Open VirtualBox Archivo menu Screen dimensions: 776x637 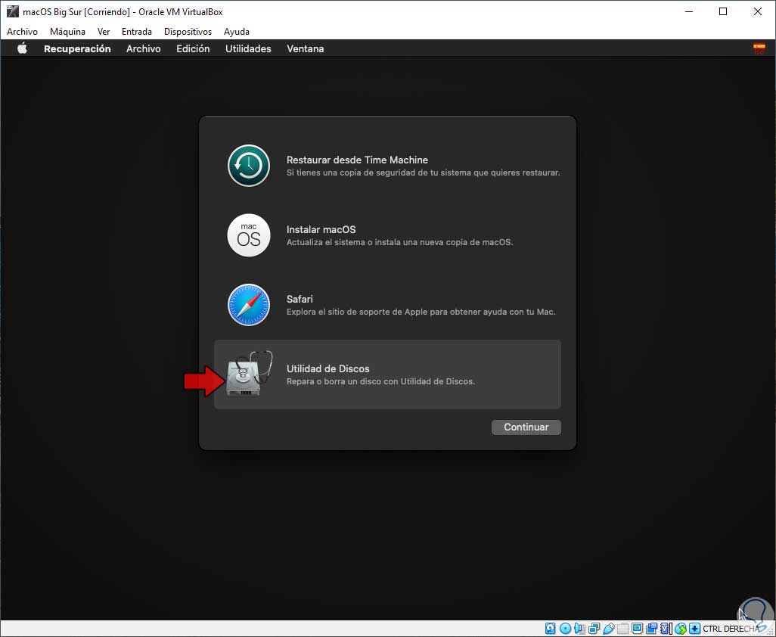point(22,32)
